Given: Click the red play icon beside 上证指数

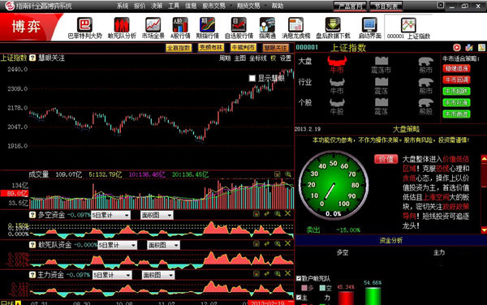Looking at the screenshot, I should coord(456,48).
